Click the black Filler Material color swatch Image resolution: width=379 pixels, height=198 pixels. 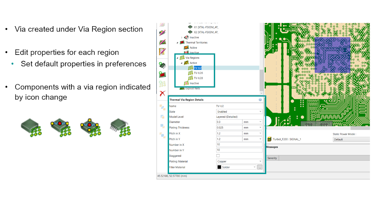point(219,167)
